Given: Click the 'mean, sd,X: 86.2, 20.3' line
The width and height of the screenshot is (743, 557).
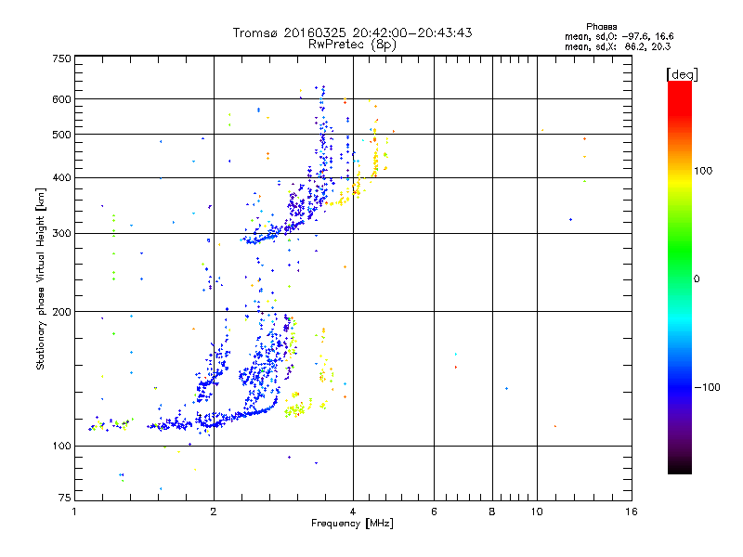Looking at the screenshot, I should tap(618, 46).
